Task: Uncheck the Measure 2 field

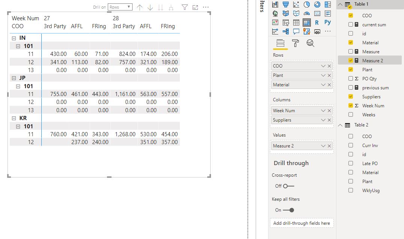Action: click(351, 60)
